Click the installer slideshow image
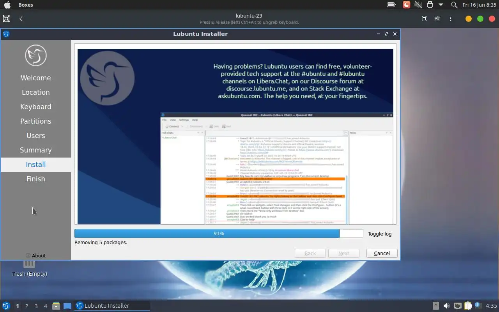The image size is (499, 312). click(235, 136)
